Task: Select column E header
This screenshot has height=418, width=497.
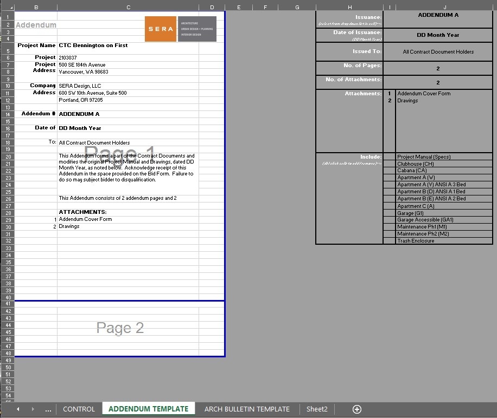Action: [239, 7]
